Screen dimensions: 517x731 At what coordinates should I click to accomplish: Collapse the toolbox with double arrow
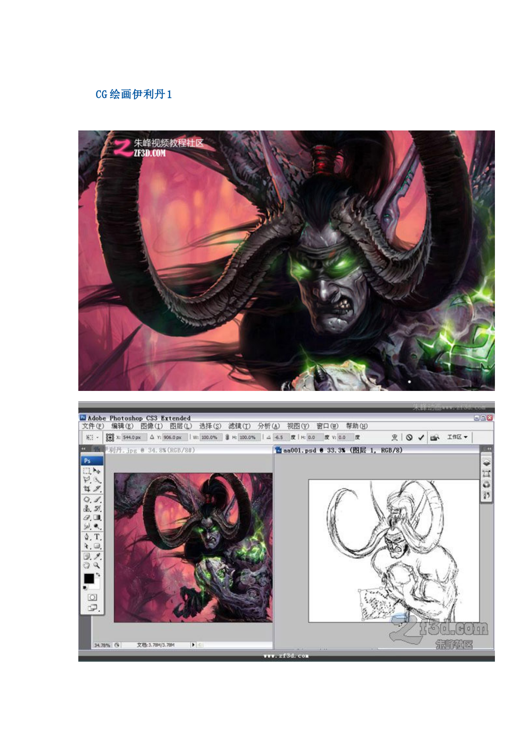[84, 449]
